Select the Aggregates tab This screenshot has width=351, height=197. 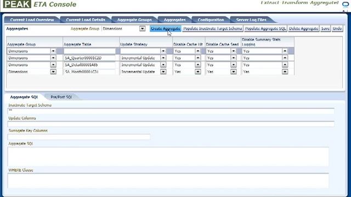point(174,20)
